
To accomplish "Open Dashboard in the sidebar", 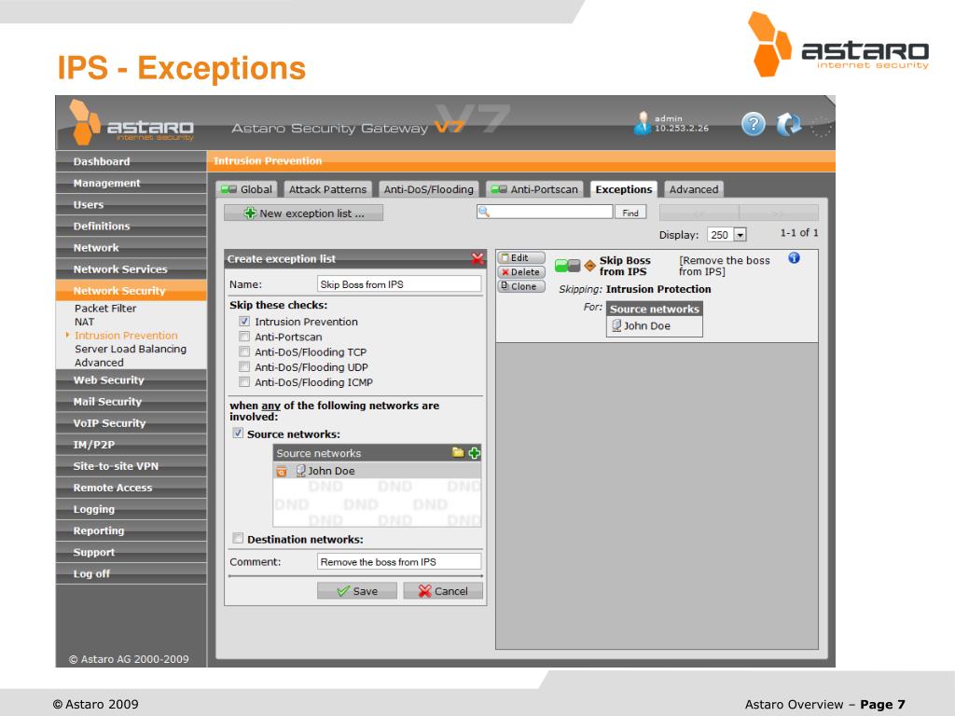I will (131, 161).
